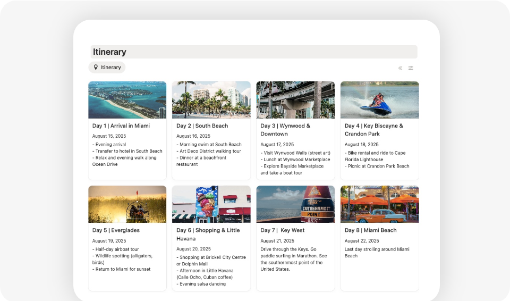Open the Day 5 airboat photo
The height and width of the screenshot is (301, 510).
[127, 204]
